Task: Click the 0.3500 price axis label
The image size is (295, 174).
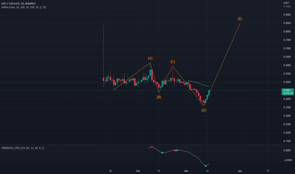Action: 287,108
